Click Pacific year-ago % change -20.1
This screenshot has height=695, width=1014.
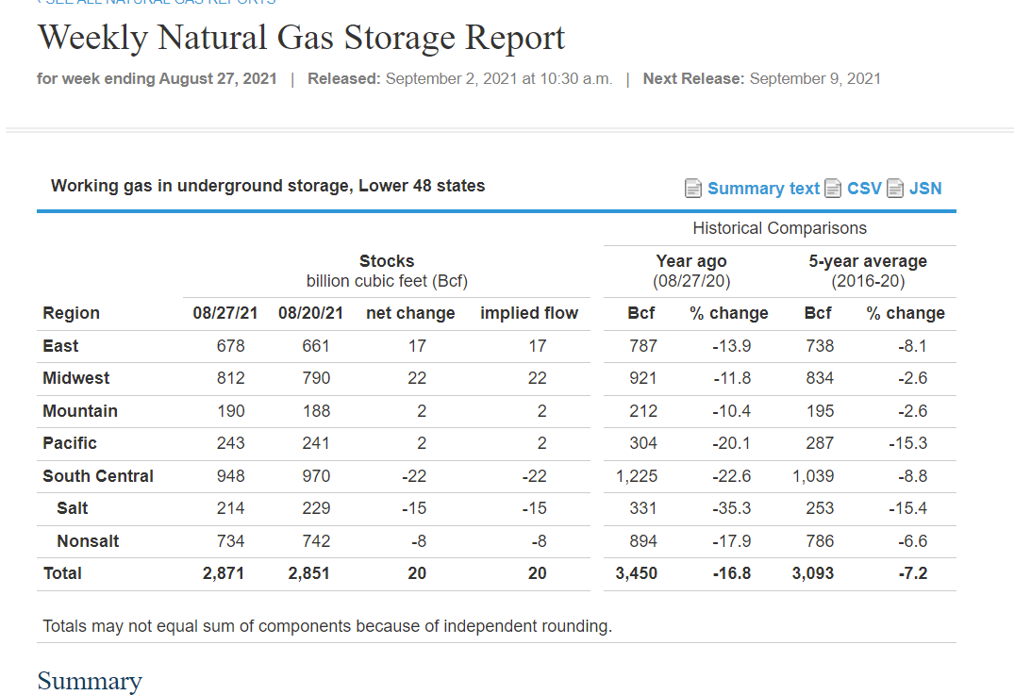pos(731,443)
